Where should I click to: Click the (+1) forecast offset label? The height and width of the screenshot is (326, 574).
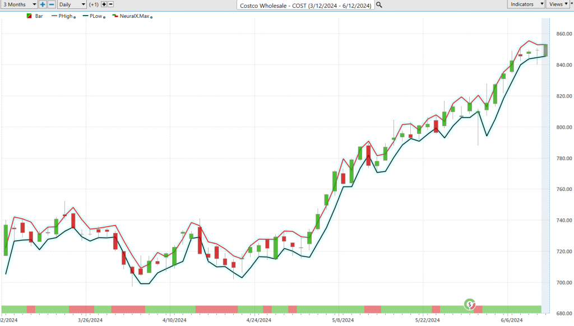click(94, 4)
